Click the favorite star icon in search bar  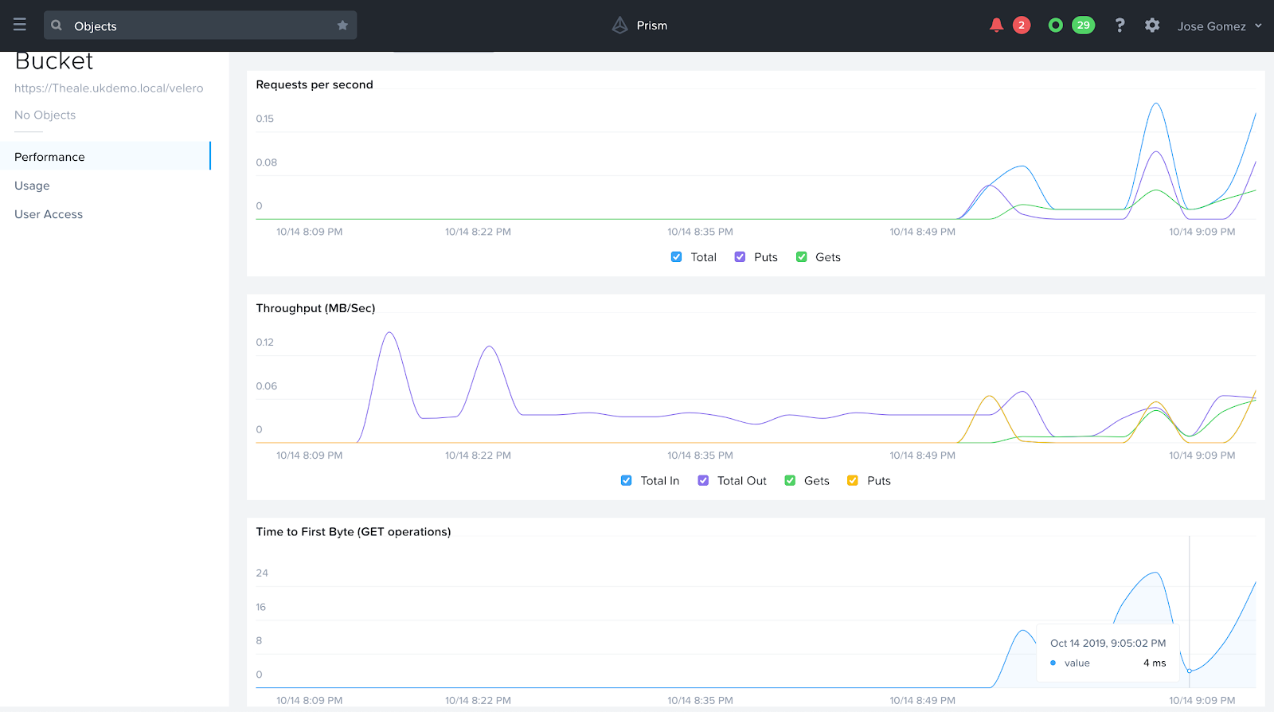tap(342, 25)
